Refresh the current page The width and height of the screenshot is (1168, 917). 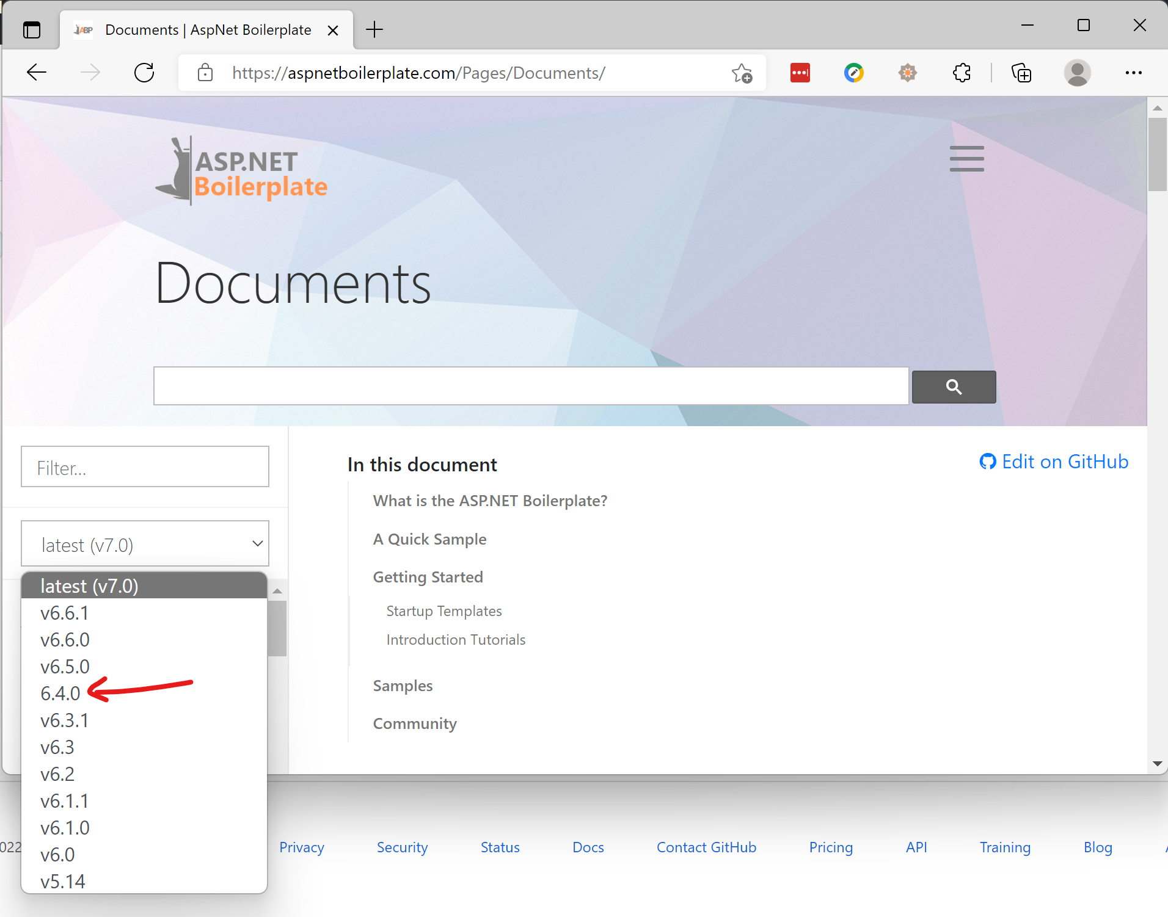[144, 72]
